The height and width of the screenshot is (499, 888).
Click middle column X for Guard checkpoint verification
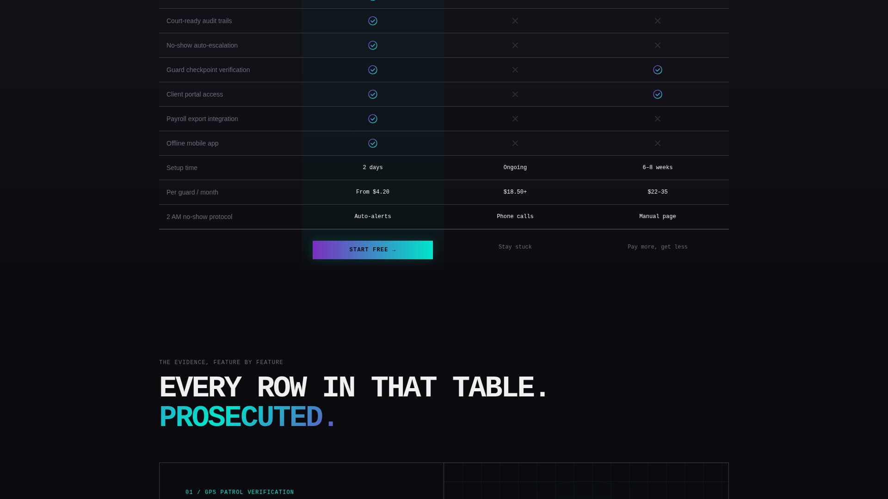515,70
